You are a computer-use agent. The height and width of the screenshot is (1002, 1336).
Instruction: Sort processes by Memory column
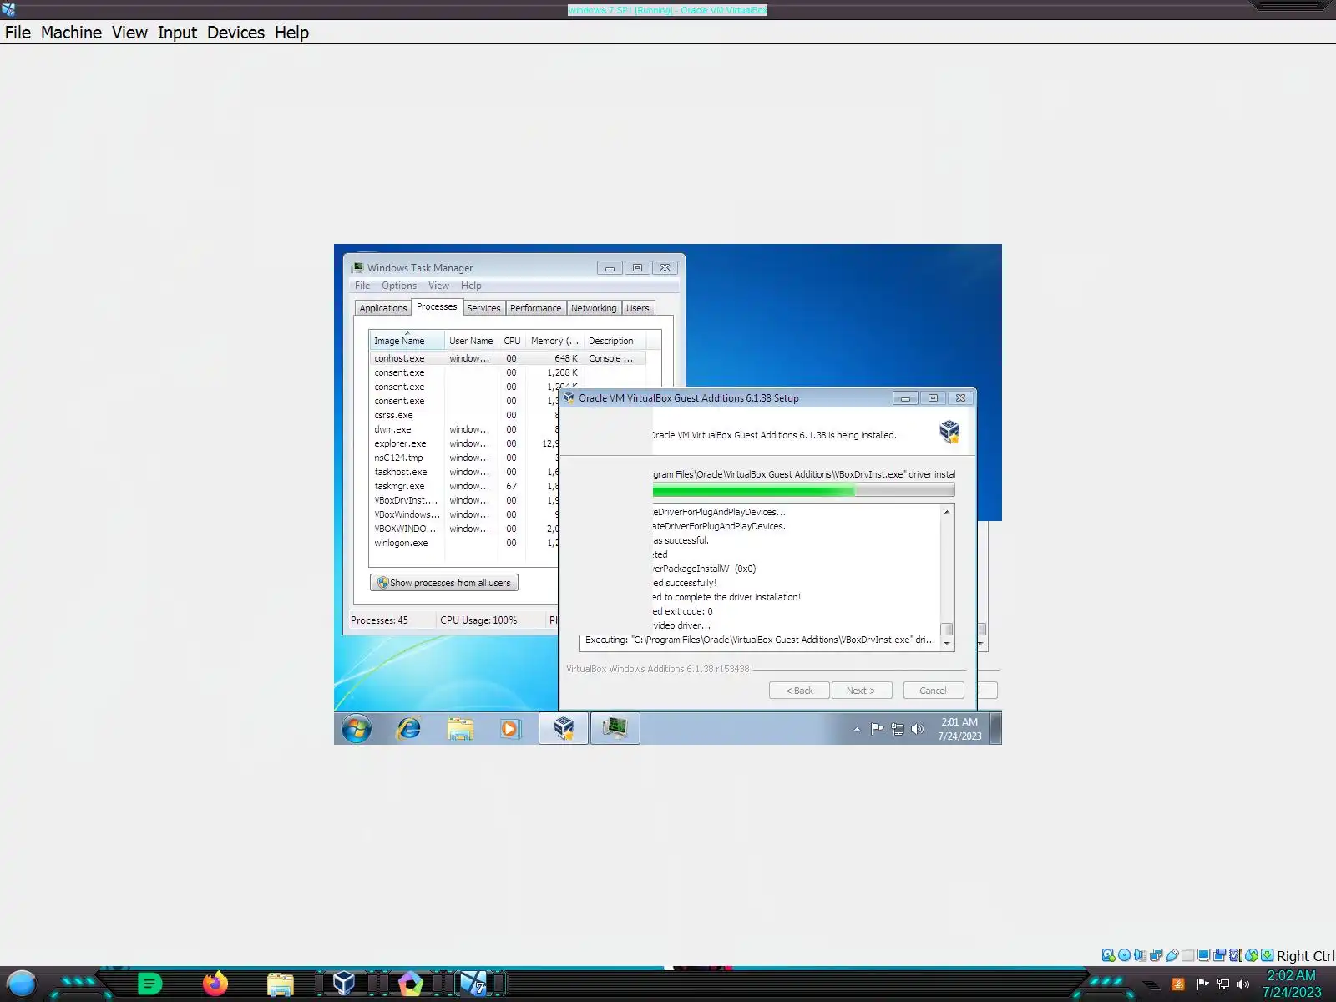(554, 341)
